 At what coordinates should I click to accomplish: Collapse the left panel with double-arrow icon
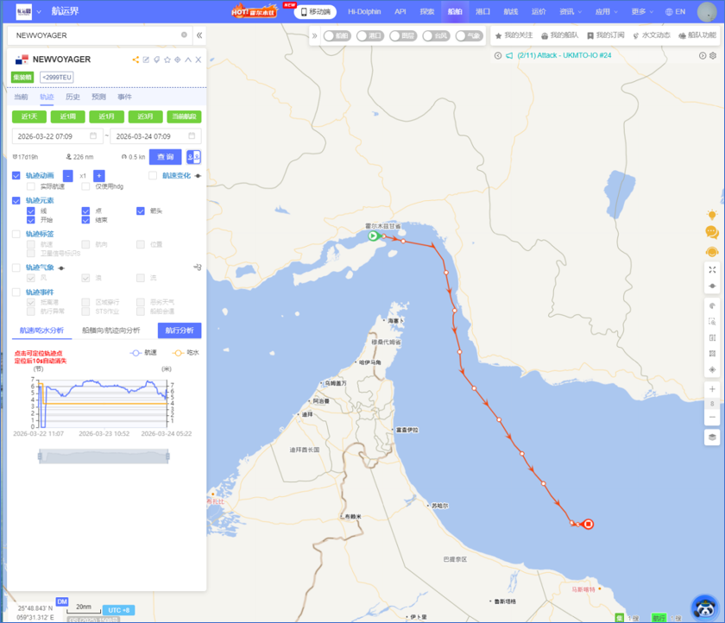tap(199, 35)
